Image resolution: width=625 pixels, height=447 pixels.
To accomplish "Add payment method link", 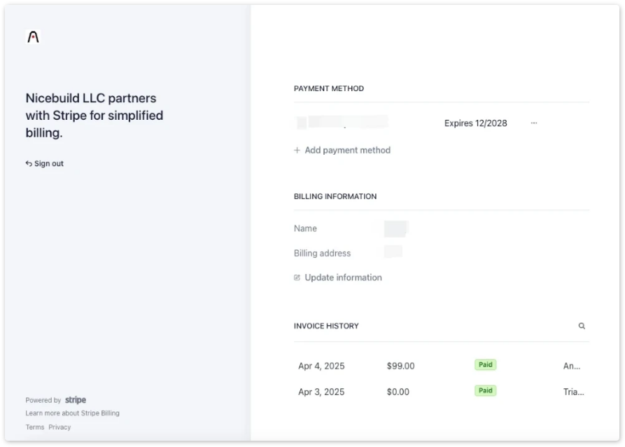I will tap(342, 150).
